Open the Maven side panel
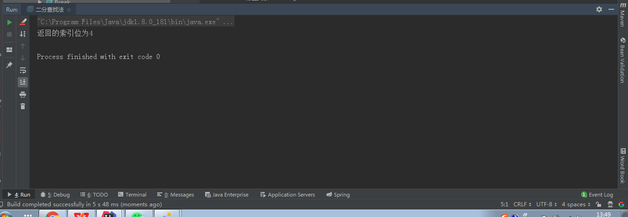This screenshot has height=217, width=628. (x=622, y=14)
